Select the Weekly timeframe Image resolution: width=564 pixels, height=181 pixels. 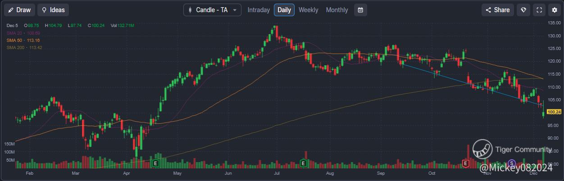coord(308,10)
